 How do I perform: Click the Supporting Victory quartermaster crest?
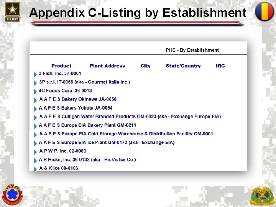262,196
